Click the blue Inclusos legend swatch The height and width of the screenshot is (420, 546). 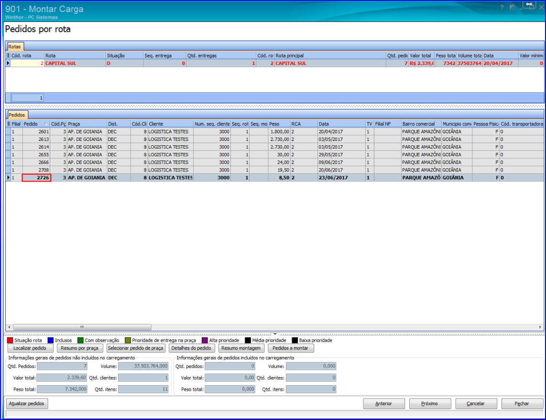pyautogui.click(x=51, y=340)
